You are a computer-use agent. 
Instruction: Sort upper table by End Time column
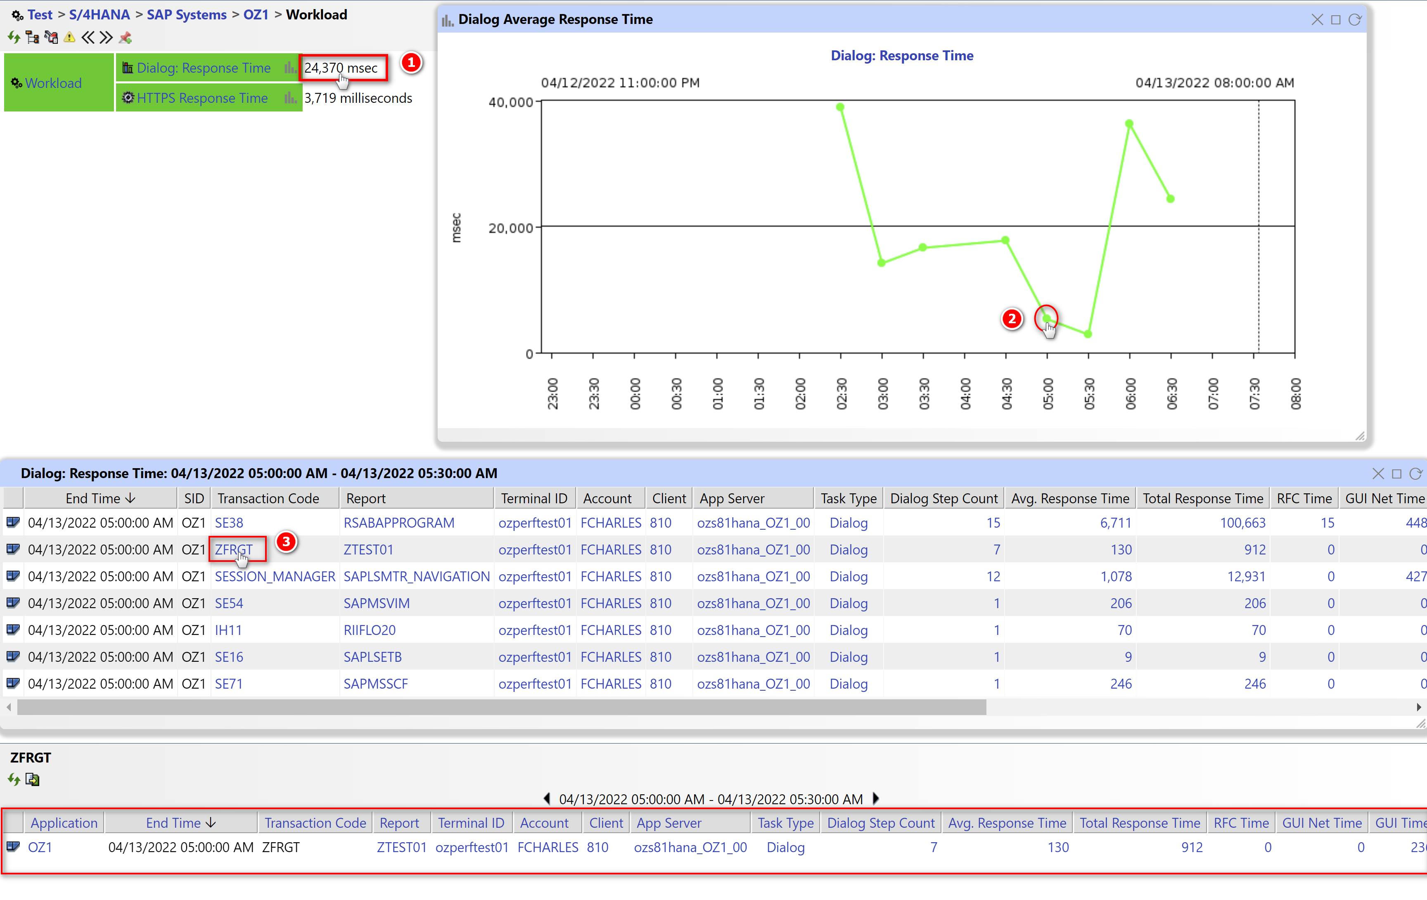(x=100, y=498)
